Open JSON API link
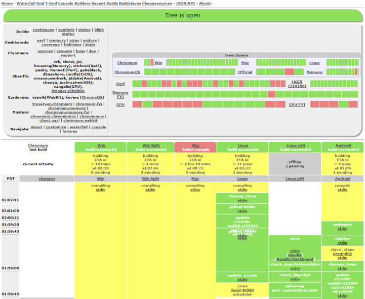The width and height of the screenshot is (365, 299). point(185,3)
